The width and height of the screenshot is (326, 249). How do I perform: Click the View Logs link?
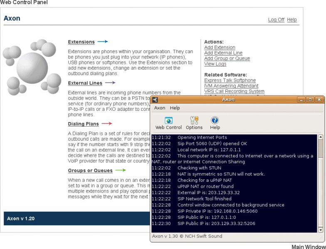pos(215,64)
